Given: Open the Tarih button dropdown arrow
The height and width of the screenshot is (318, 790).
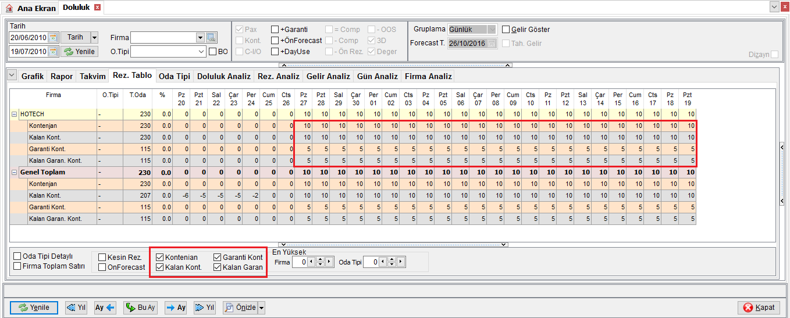Looking at the screenshot, I should click(94, 37).
